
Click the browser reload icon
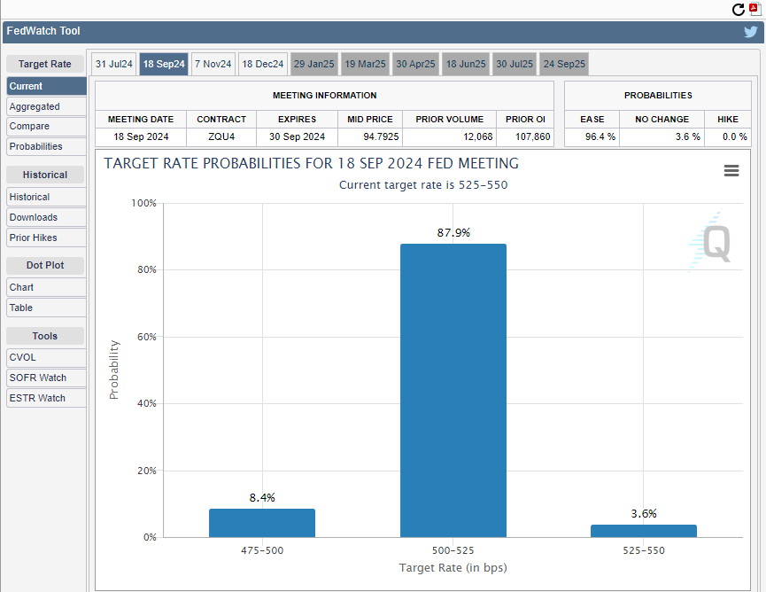point(739,10)
